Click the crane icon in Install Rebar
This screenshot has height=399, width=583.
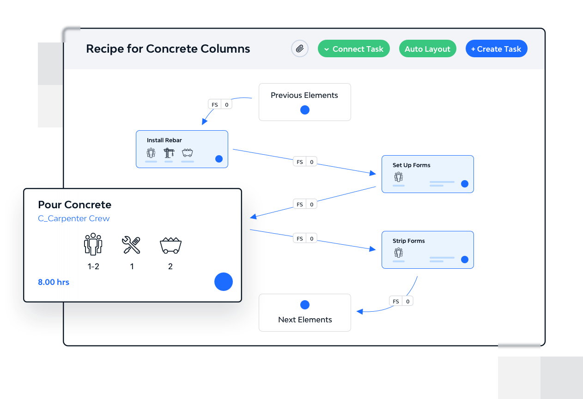(x=169, y=153)
